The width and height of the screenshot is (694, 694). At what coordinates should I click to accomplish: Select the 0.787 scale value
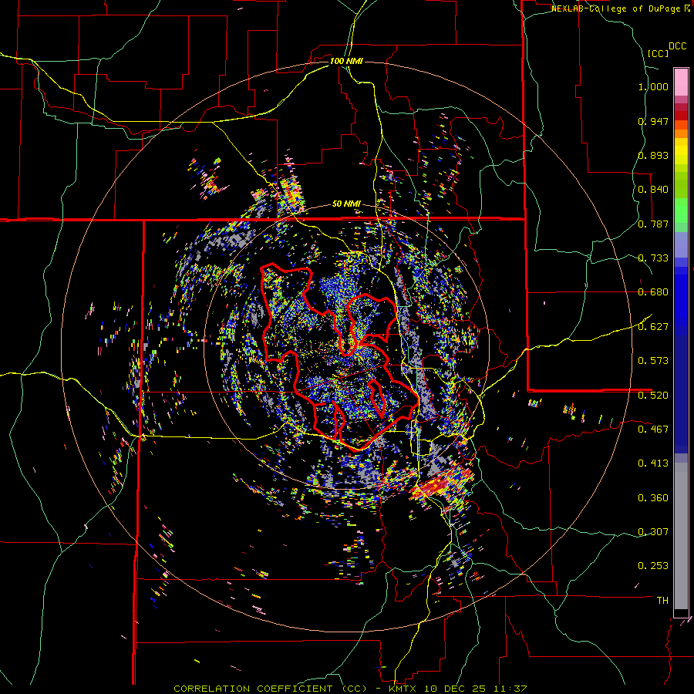click(x=653, y=224)
